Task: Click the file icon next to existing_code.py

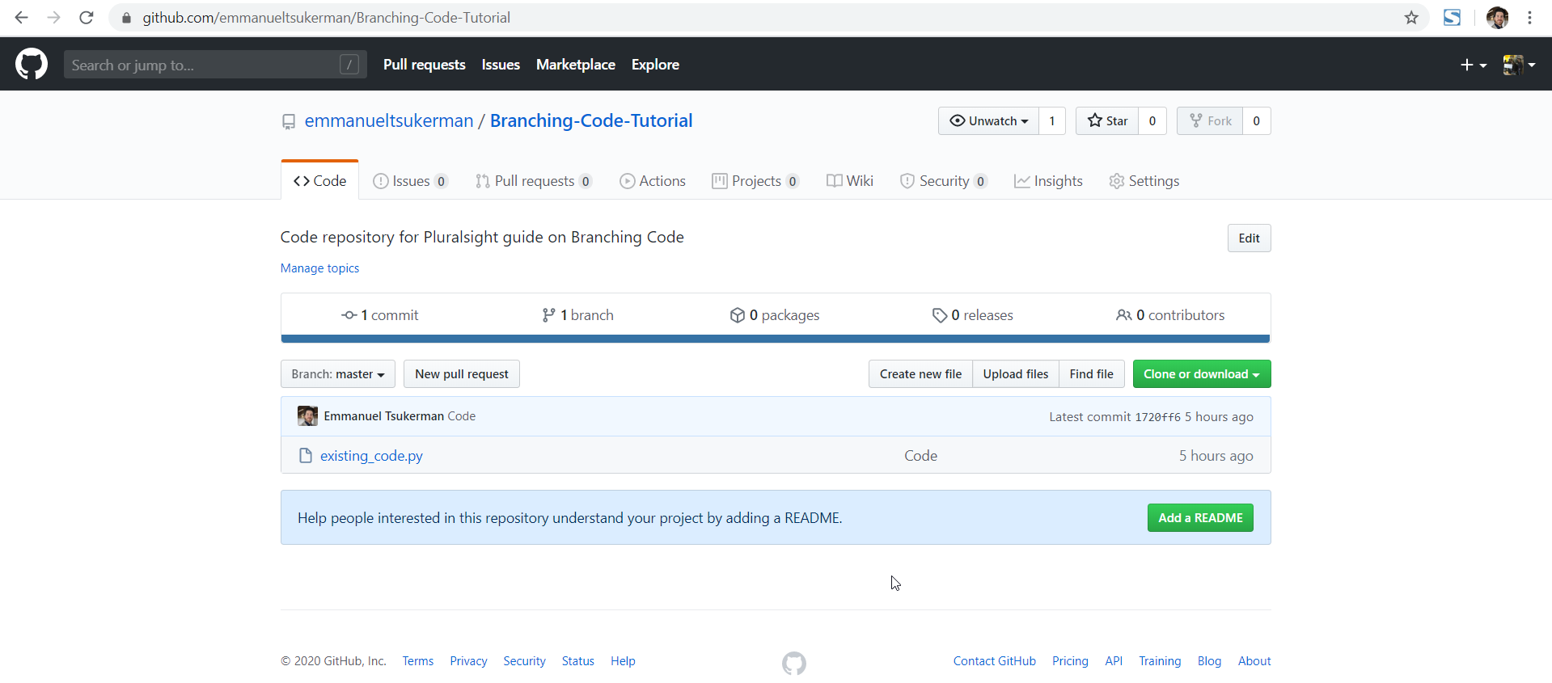Action: pos(306,456)
